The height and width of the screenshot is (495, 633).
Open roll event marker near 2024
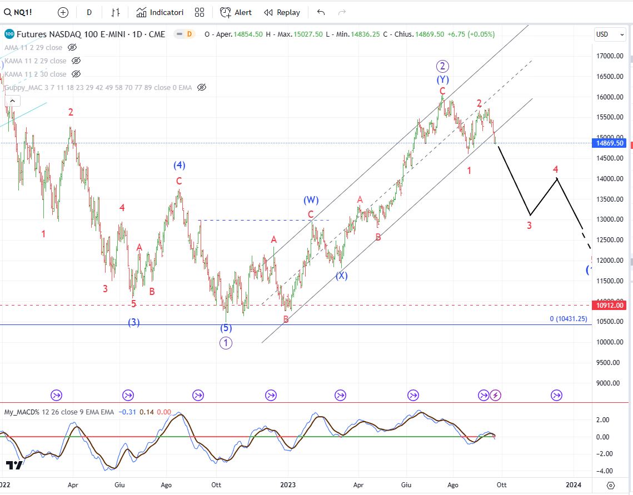pos(557,396)
